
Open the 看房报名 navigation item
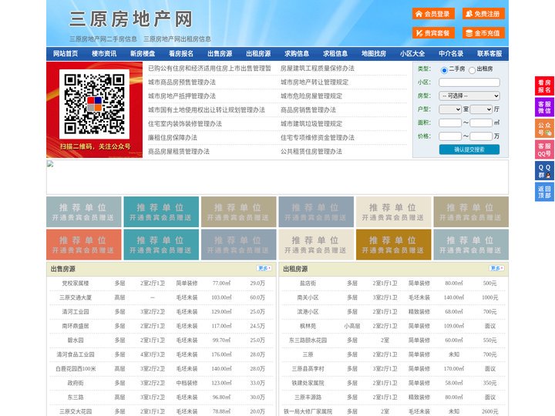click(181, 54)
